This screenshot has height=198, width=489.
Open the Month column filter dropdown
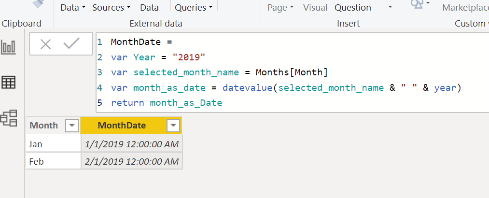pyautogui.click(x=72, y=126)
